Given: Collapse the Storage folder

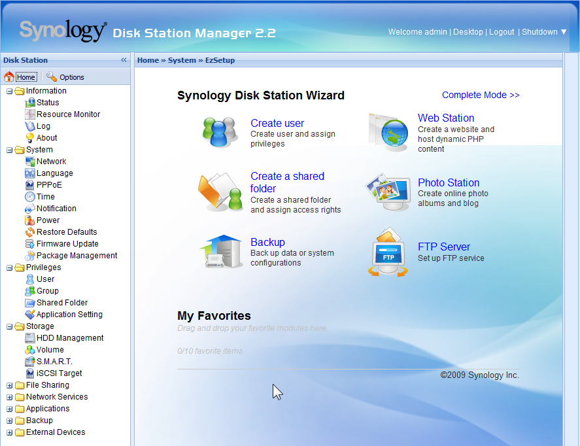Looking at the screenshot, I should point(10,326).
